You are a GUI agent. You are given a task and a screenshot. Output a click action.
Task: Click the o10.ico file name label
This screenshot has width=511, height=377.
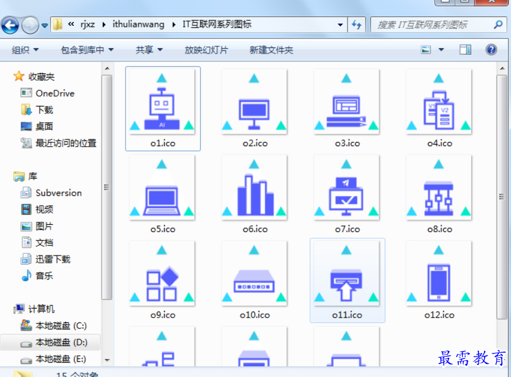click(255, 315)
